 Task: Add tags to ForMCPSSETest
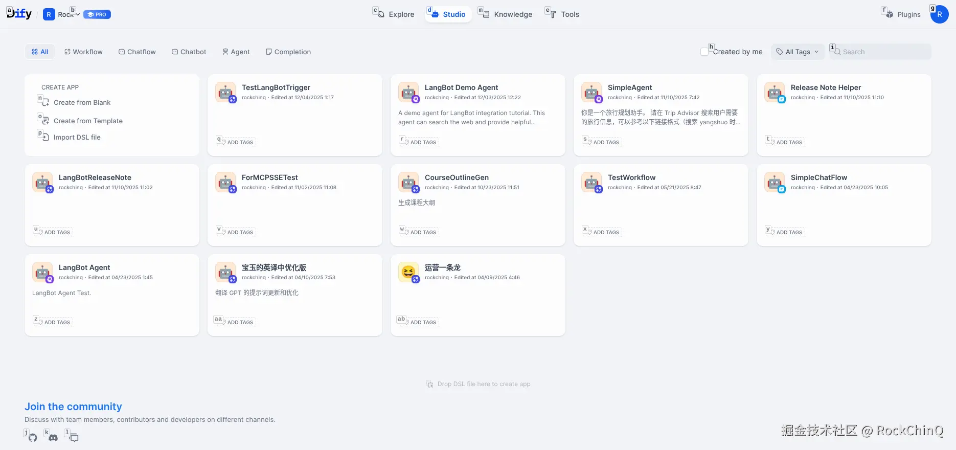236,232
